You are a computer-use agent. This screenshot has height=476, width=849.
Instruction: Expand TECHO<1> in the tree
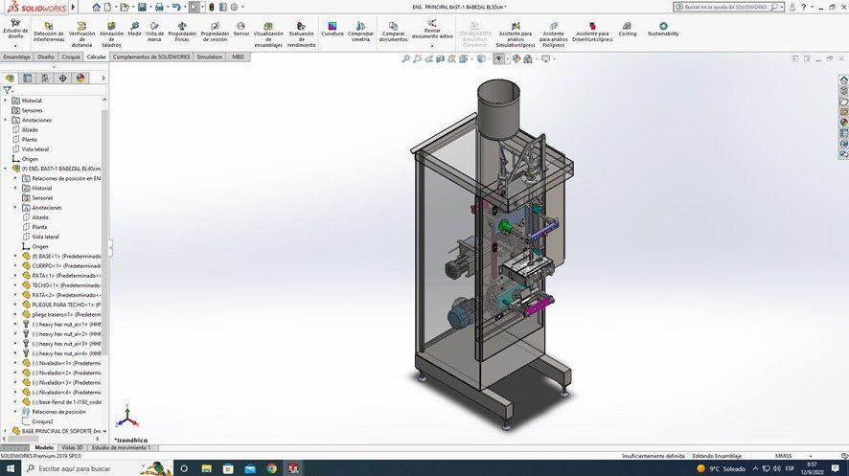point(15,285)
